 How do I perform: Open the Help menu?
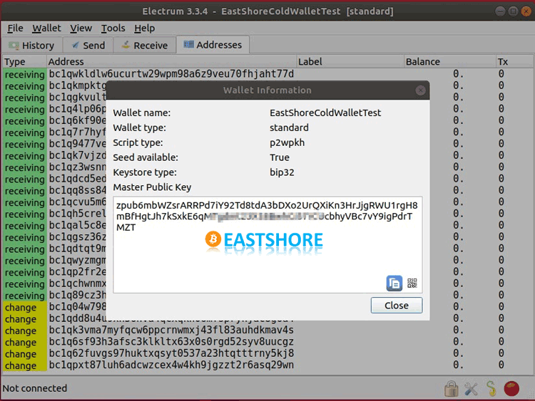[x=144, y=28]
